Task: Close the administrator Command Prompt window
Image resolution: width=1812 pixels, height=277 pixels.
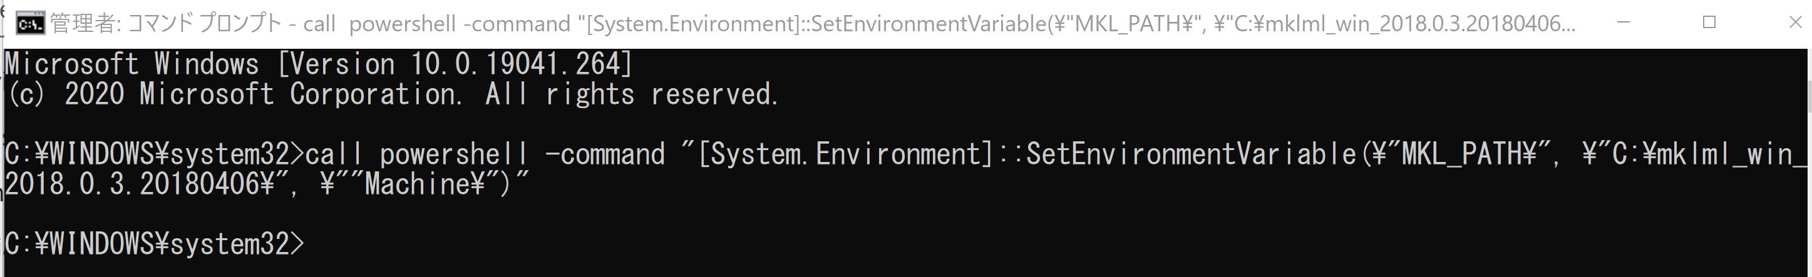Action: click(x=1795, y=23)
